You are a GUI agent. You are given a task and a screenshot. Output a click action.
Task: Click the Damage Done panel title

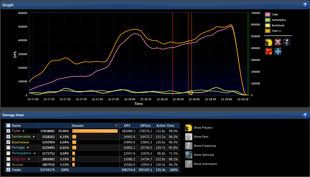click(x=13, y=115)
